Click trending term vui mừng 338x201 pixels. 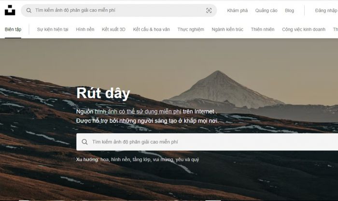pyautogui.click(x=163, y=160)
